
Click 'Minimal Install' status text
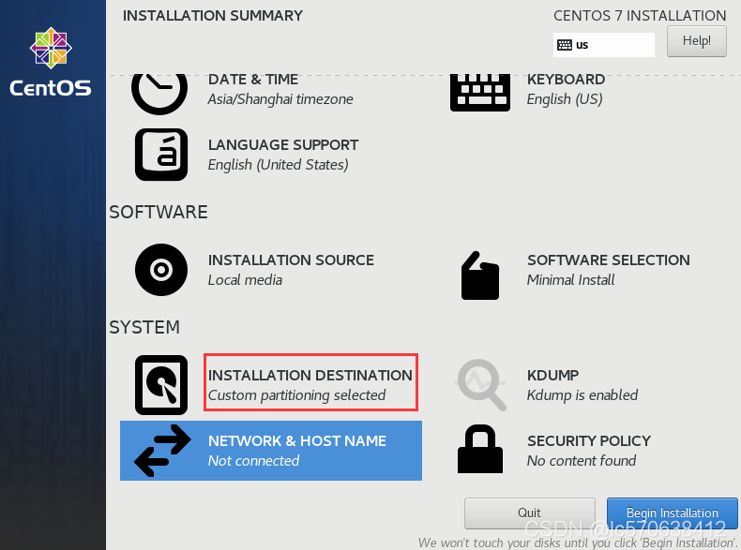click(570, 280)
